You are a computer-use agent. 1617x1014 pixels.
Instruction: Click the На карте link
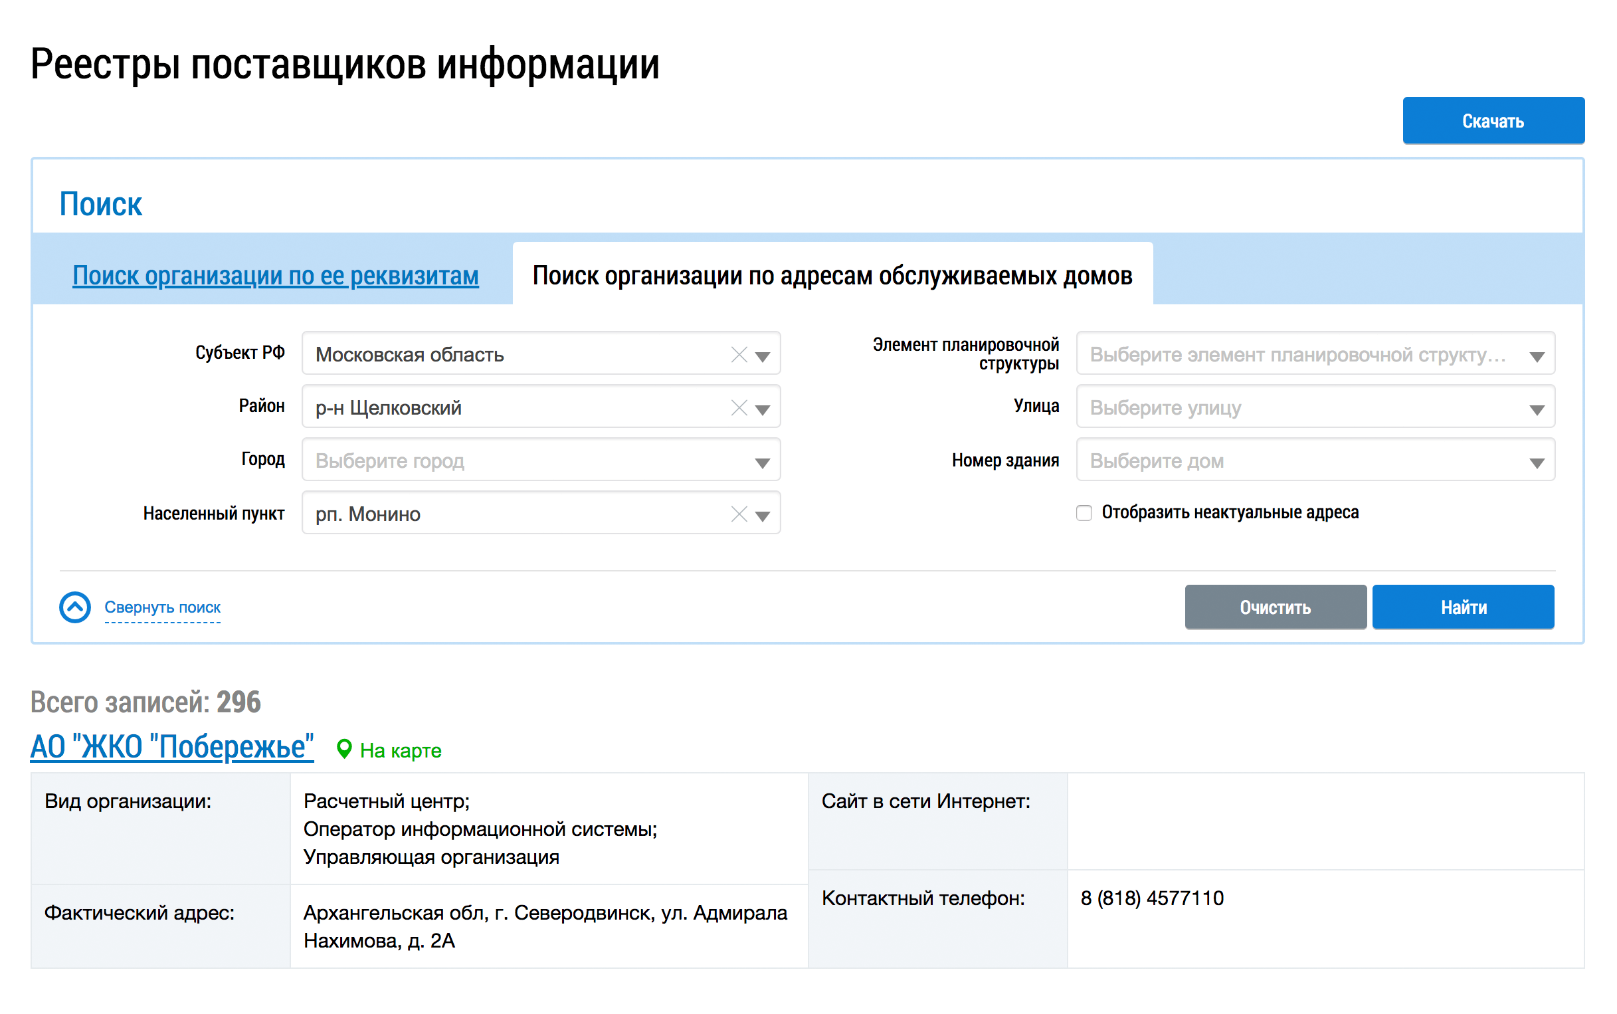(x=400, y=750)
